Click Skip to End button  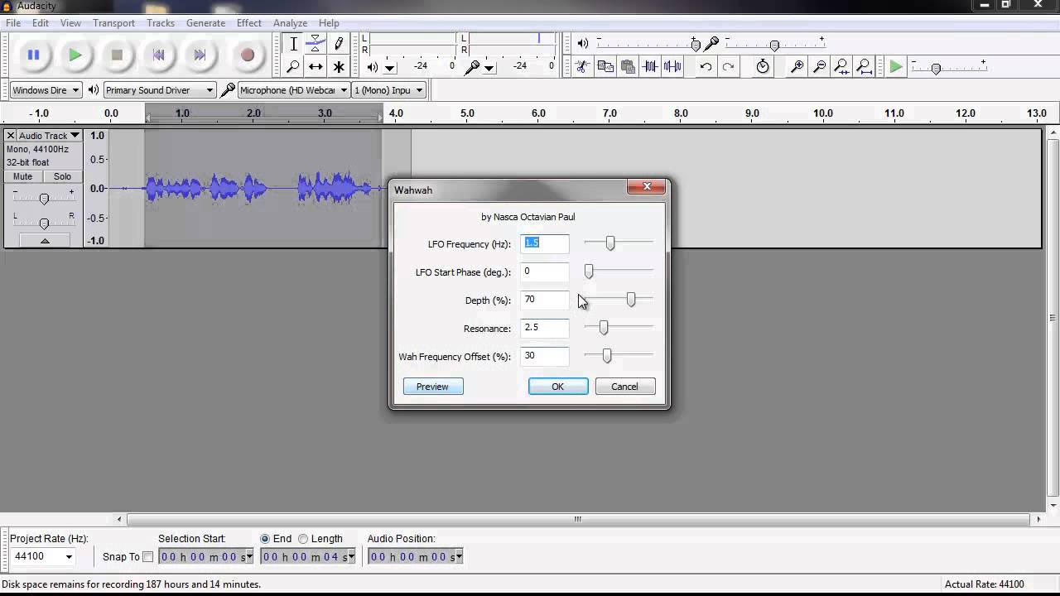[200, 55]
